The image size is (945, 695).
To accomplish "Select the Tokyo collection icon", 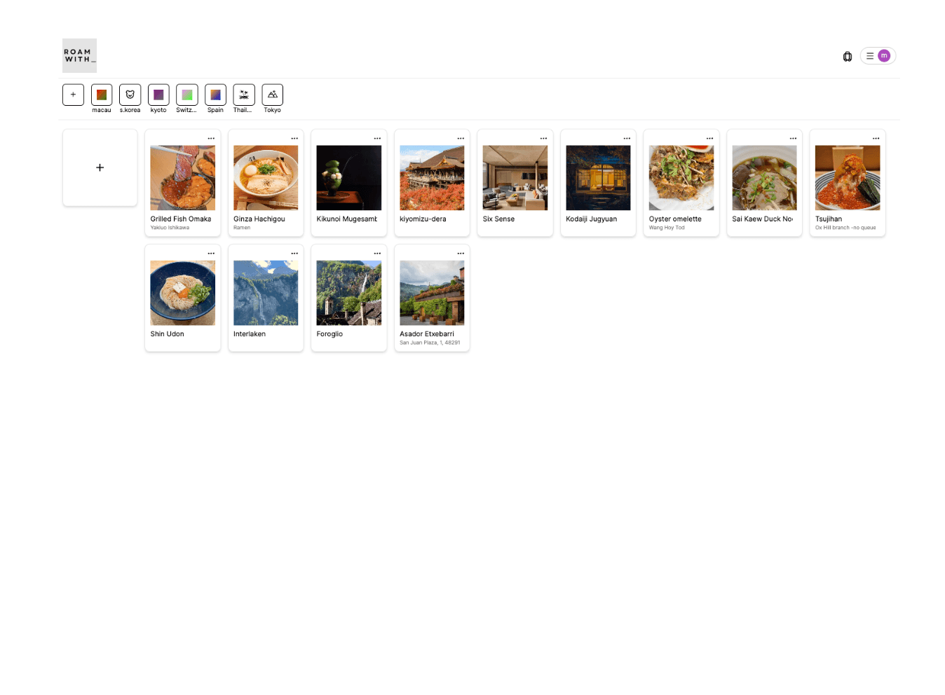I will 273,95.
